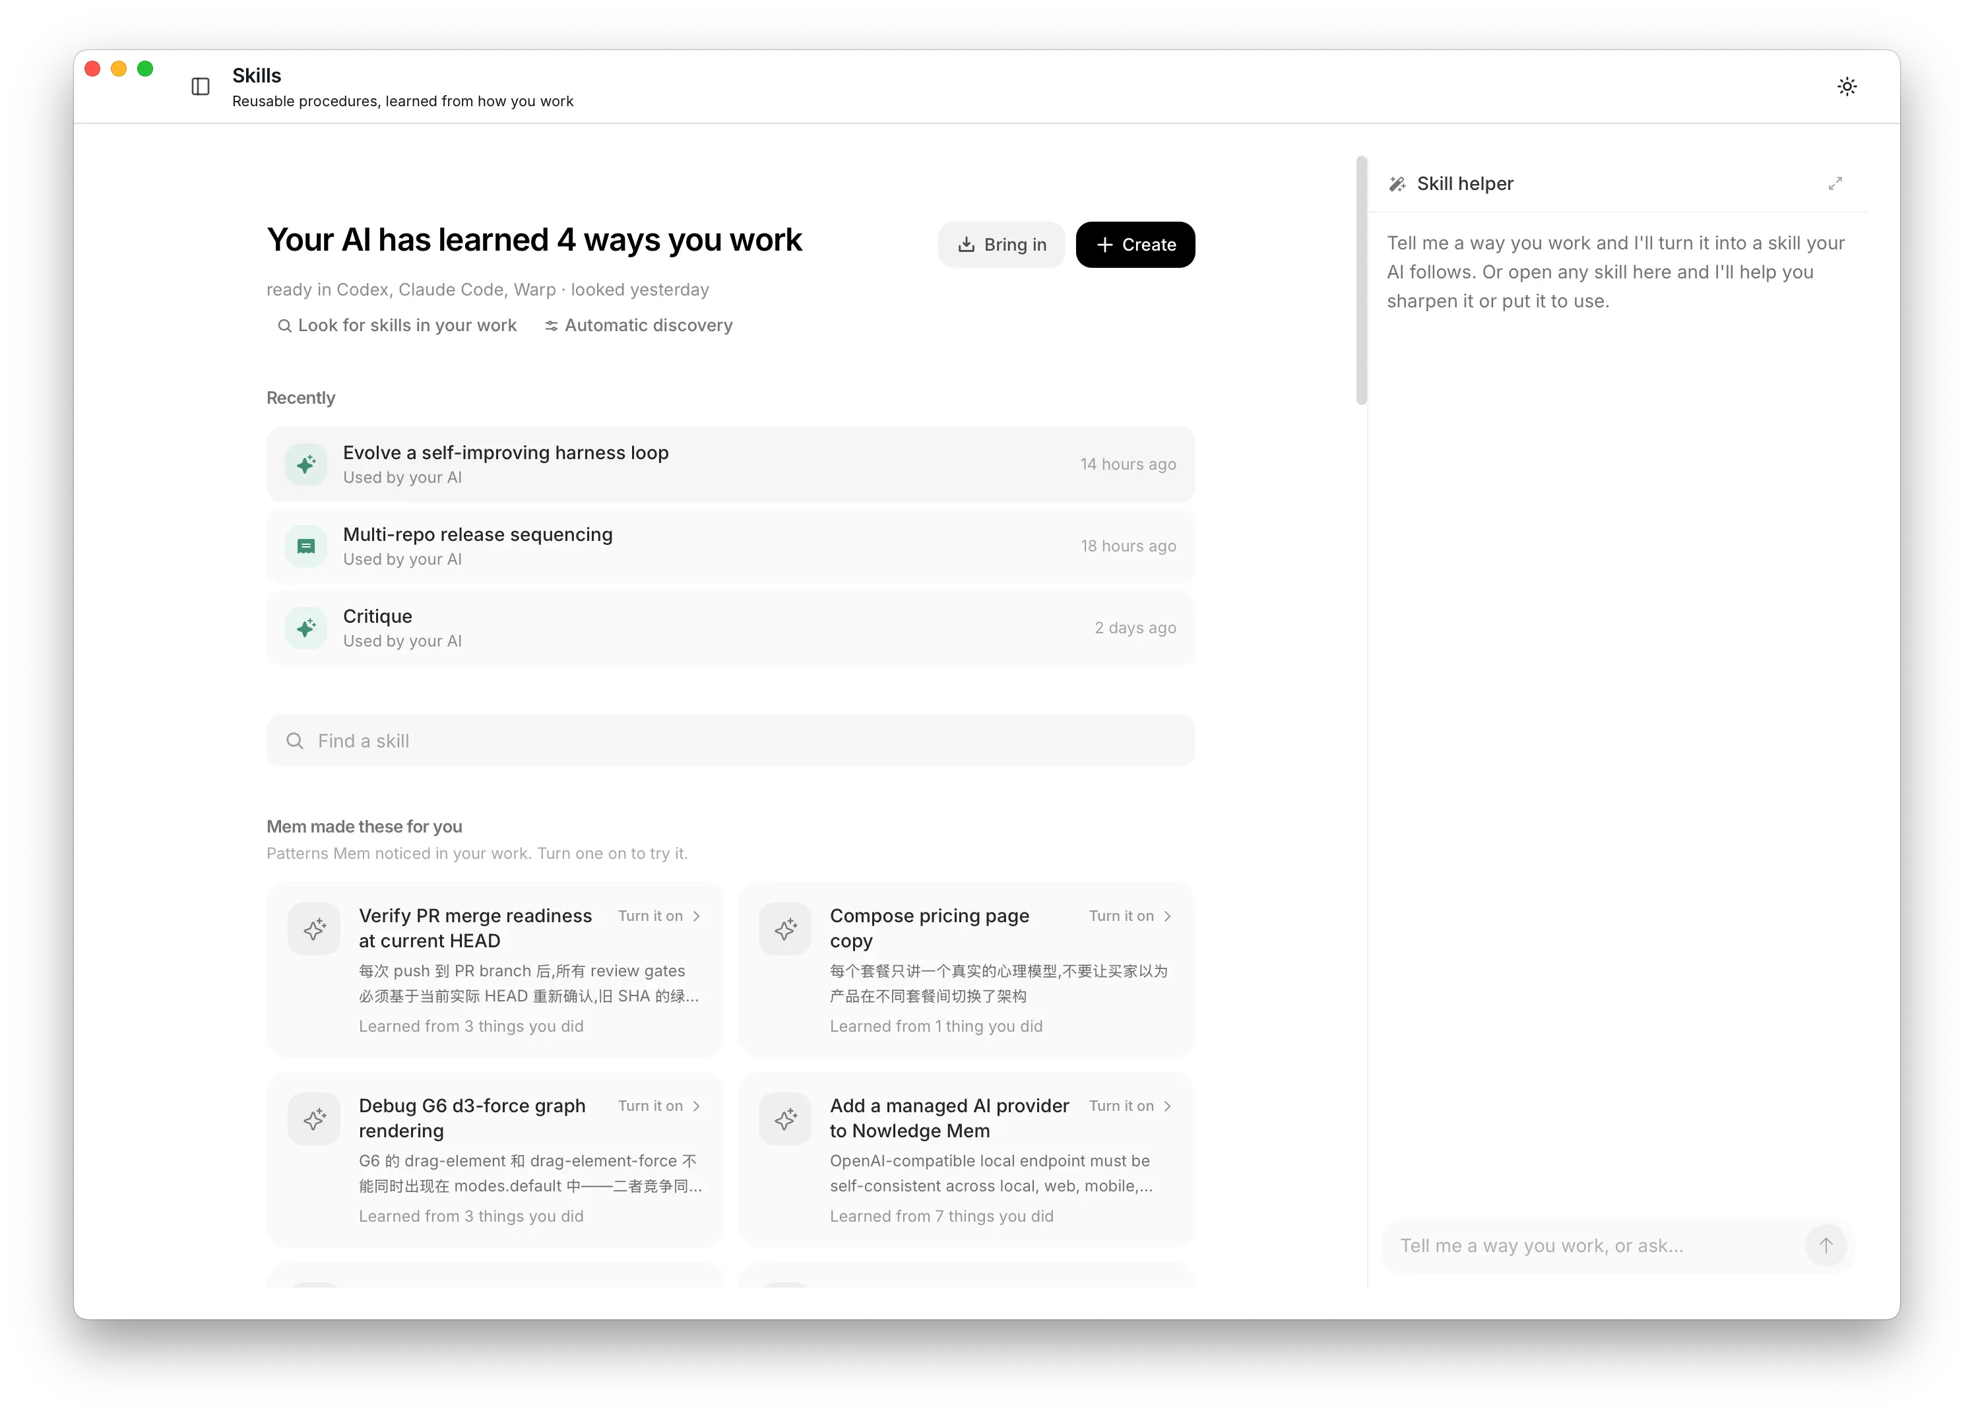
Task: Create a new skill
Action: 1135,245
